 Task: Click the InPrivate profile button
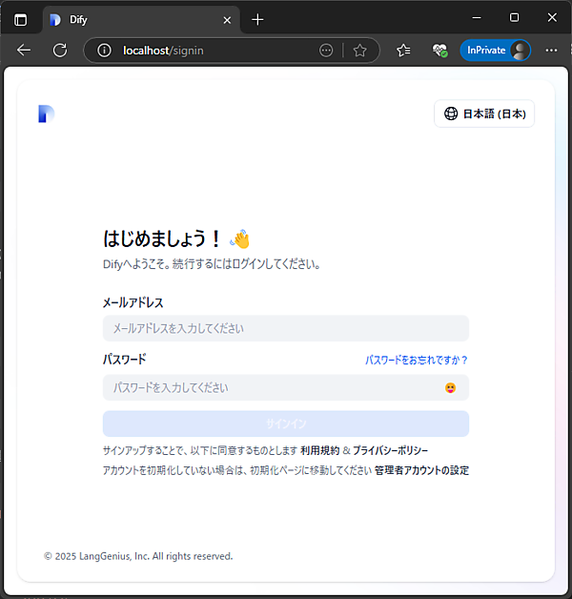495,51
